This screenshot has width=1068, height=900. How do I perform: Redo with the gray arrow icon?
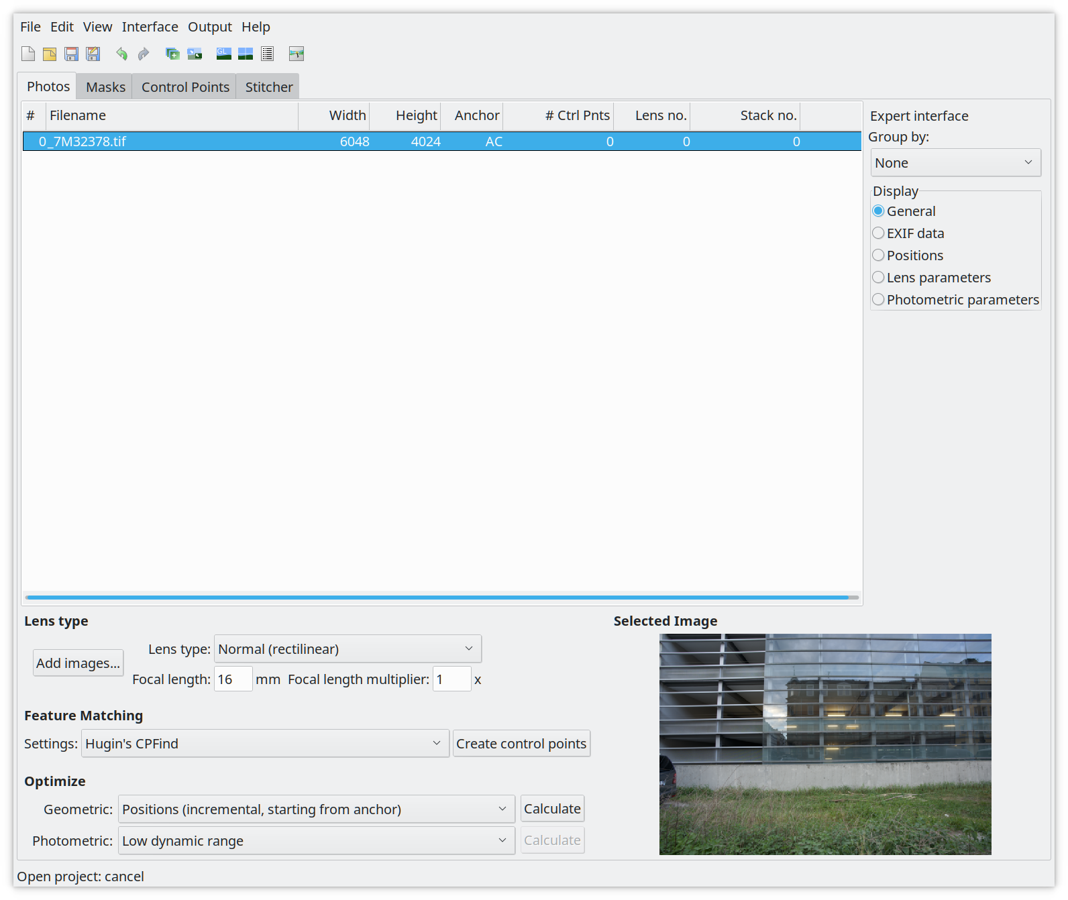pyautogui.click(x=143, y=54)
